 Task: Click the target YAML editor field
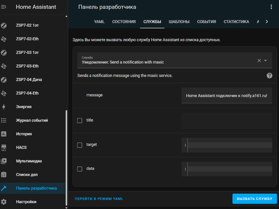click(x=227, y=145)
